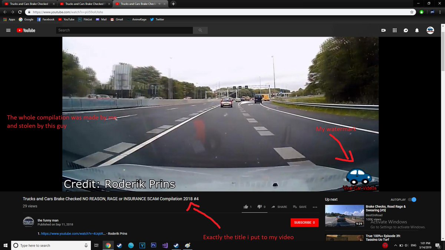
Task: Switch to the first Trucks and Cars tab
Action: pos(30,4)
